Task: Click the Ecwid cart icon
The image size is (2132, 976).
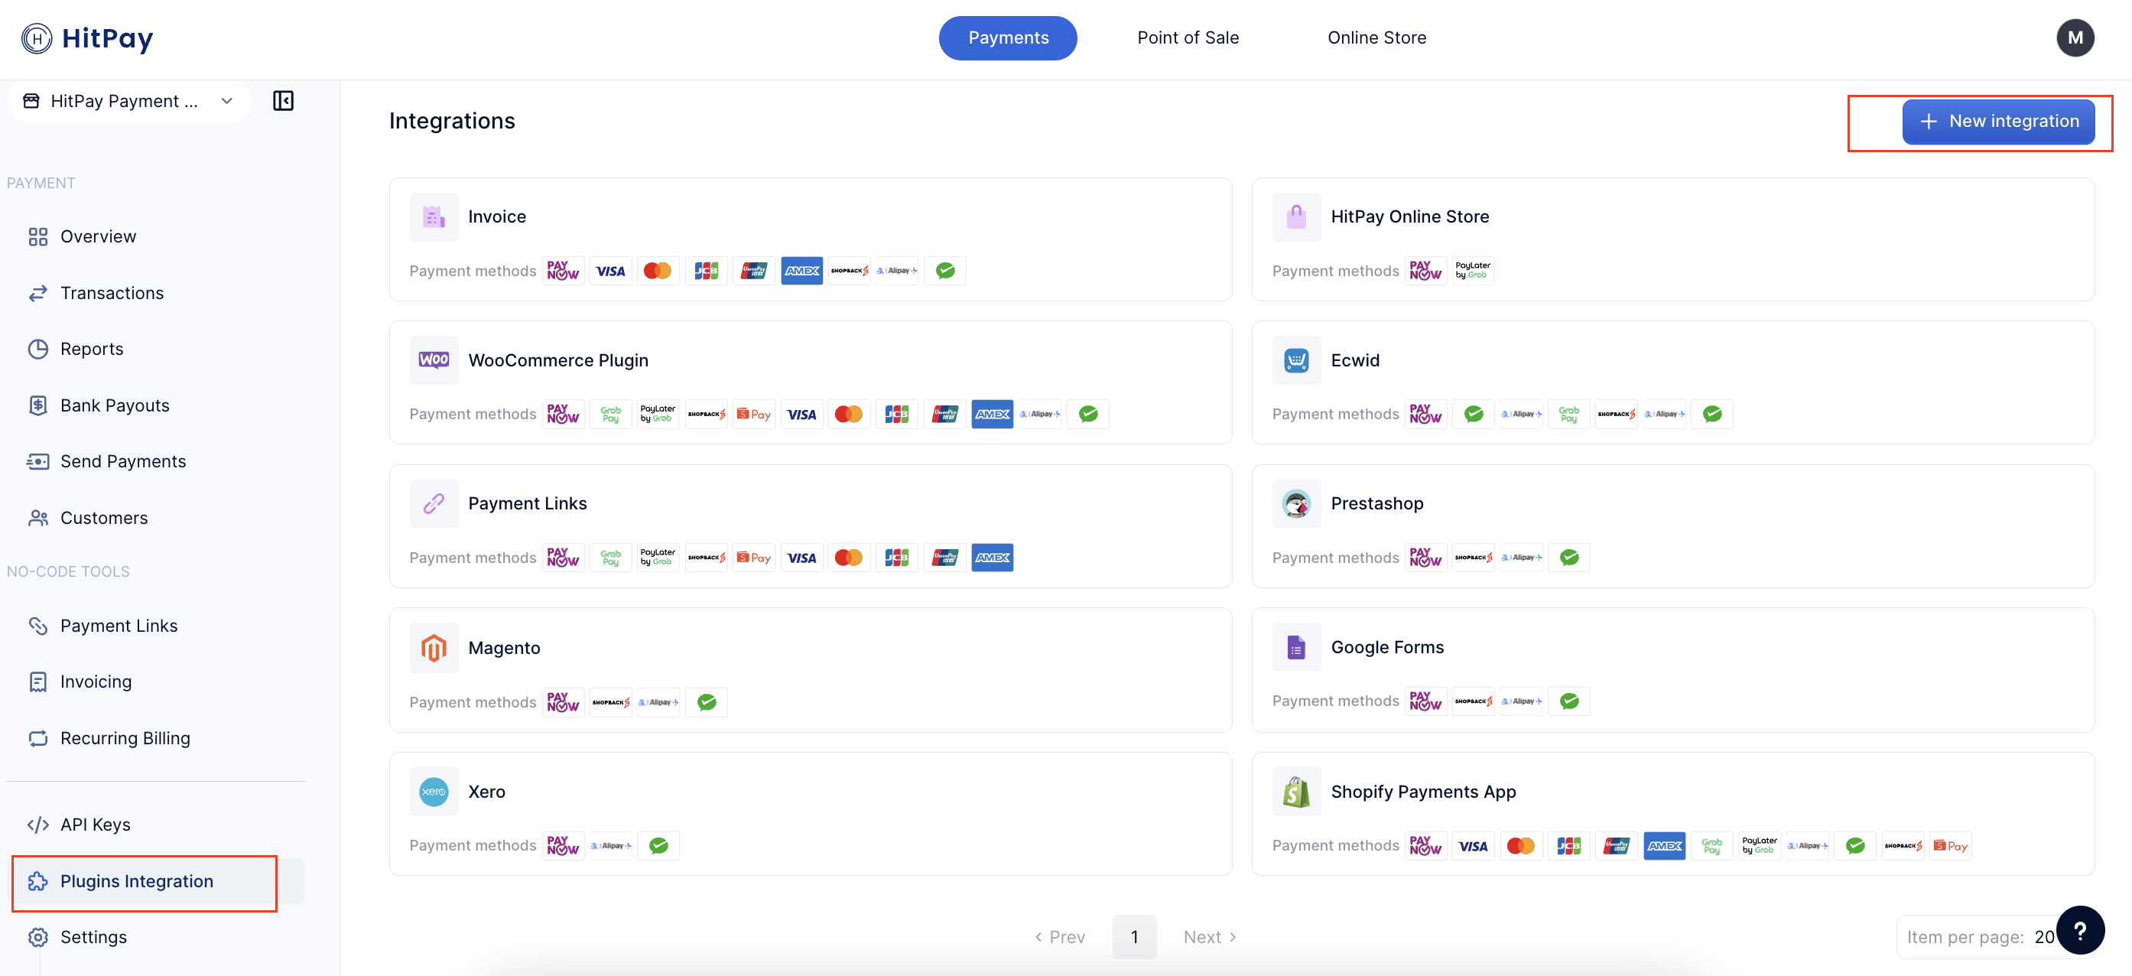Action: pyautogui.click(x=1296, y=360)
